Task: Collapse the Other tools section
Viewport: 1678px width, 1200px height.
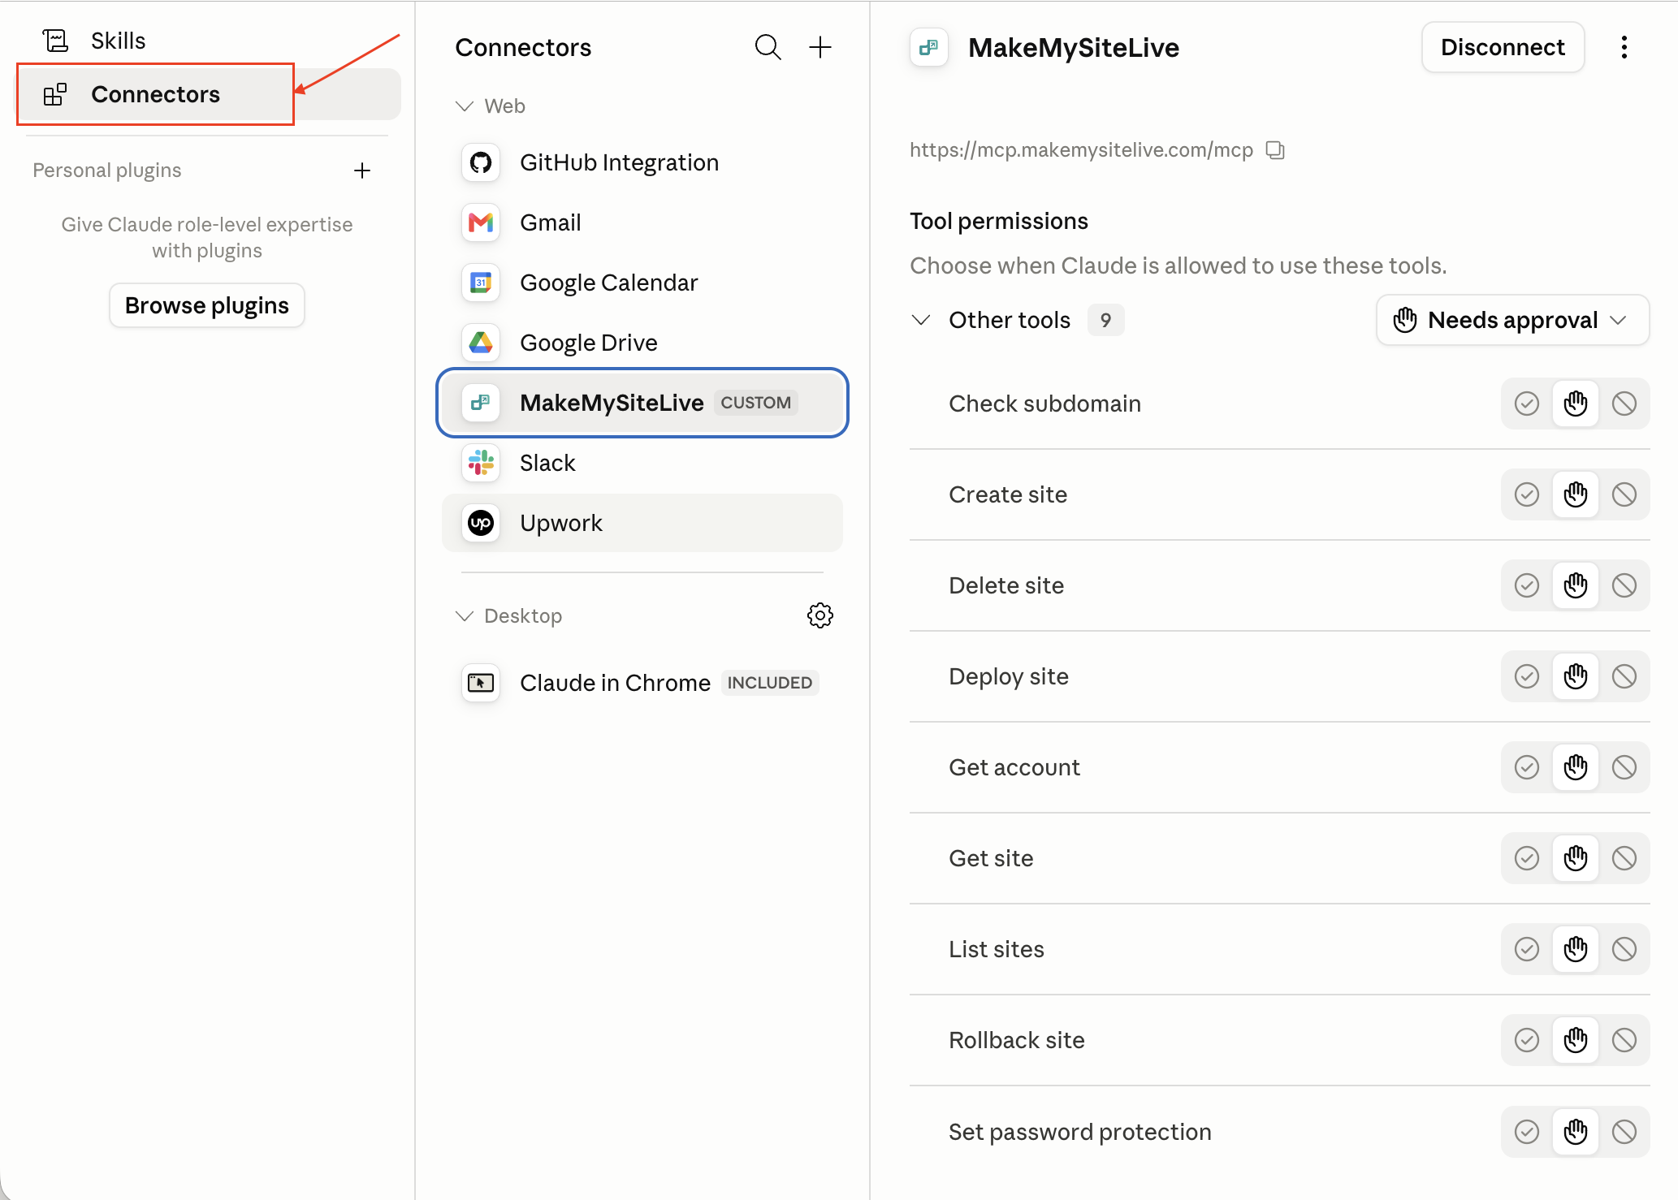Action: (921, 320)
